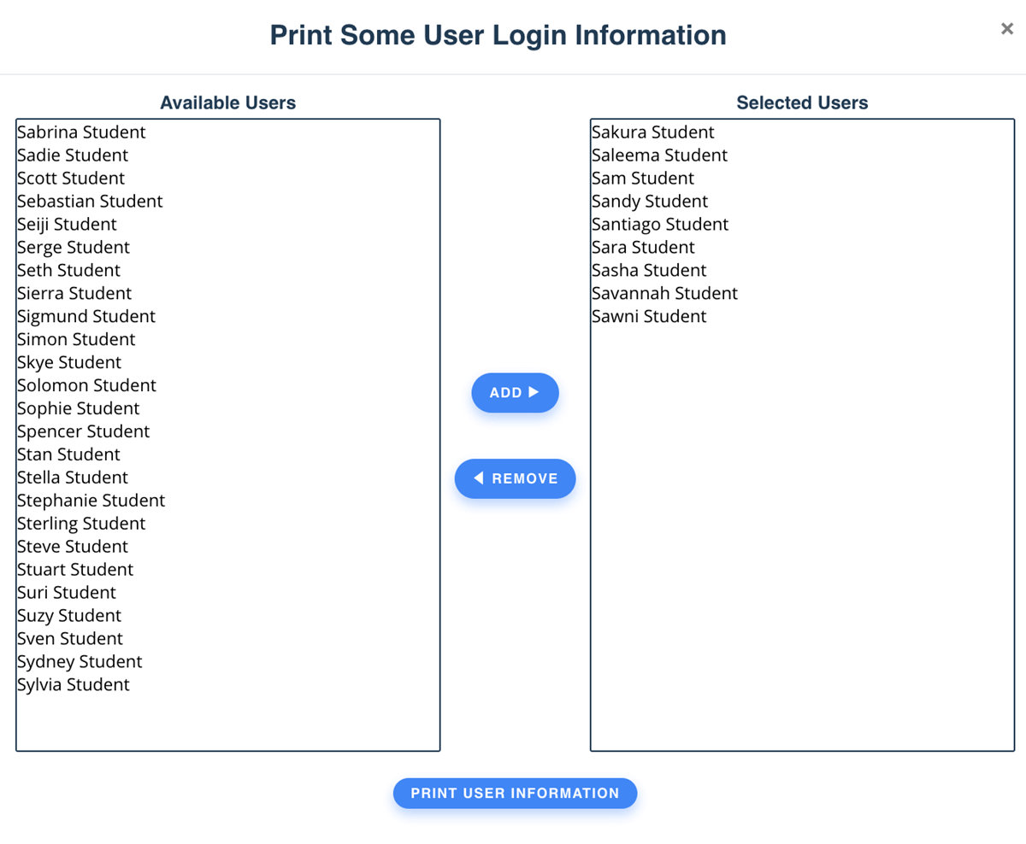Image resolution: width=1026 pixels, height=844 pixels.
Task: Highlight Solomon Student in the list
Action: [227, 386]
